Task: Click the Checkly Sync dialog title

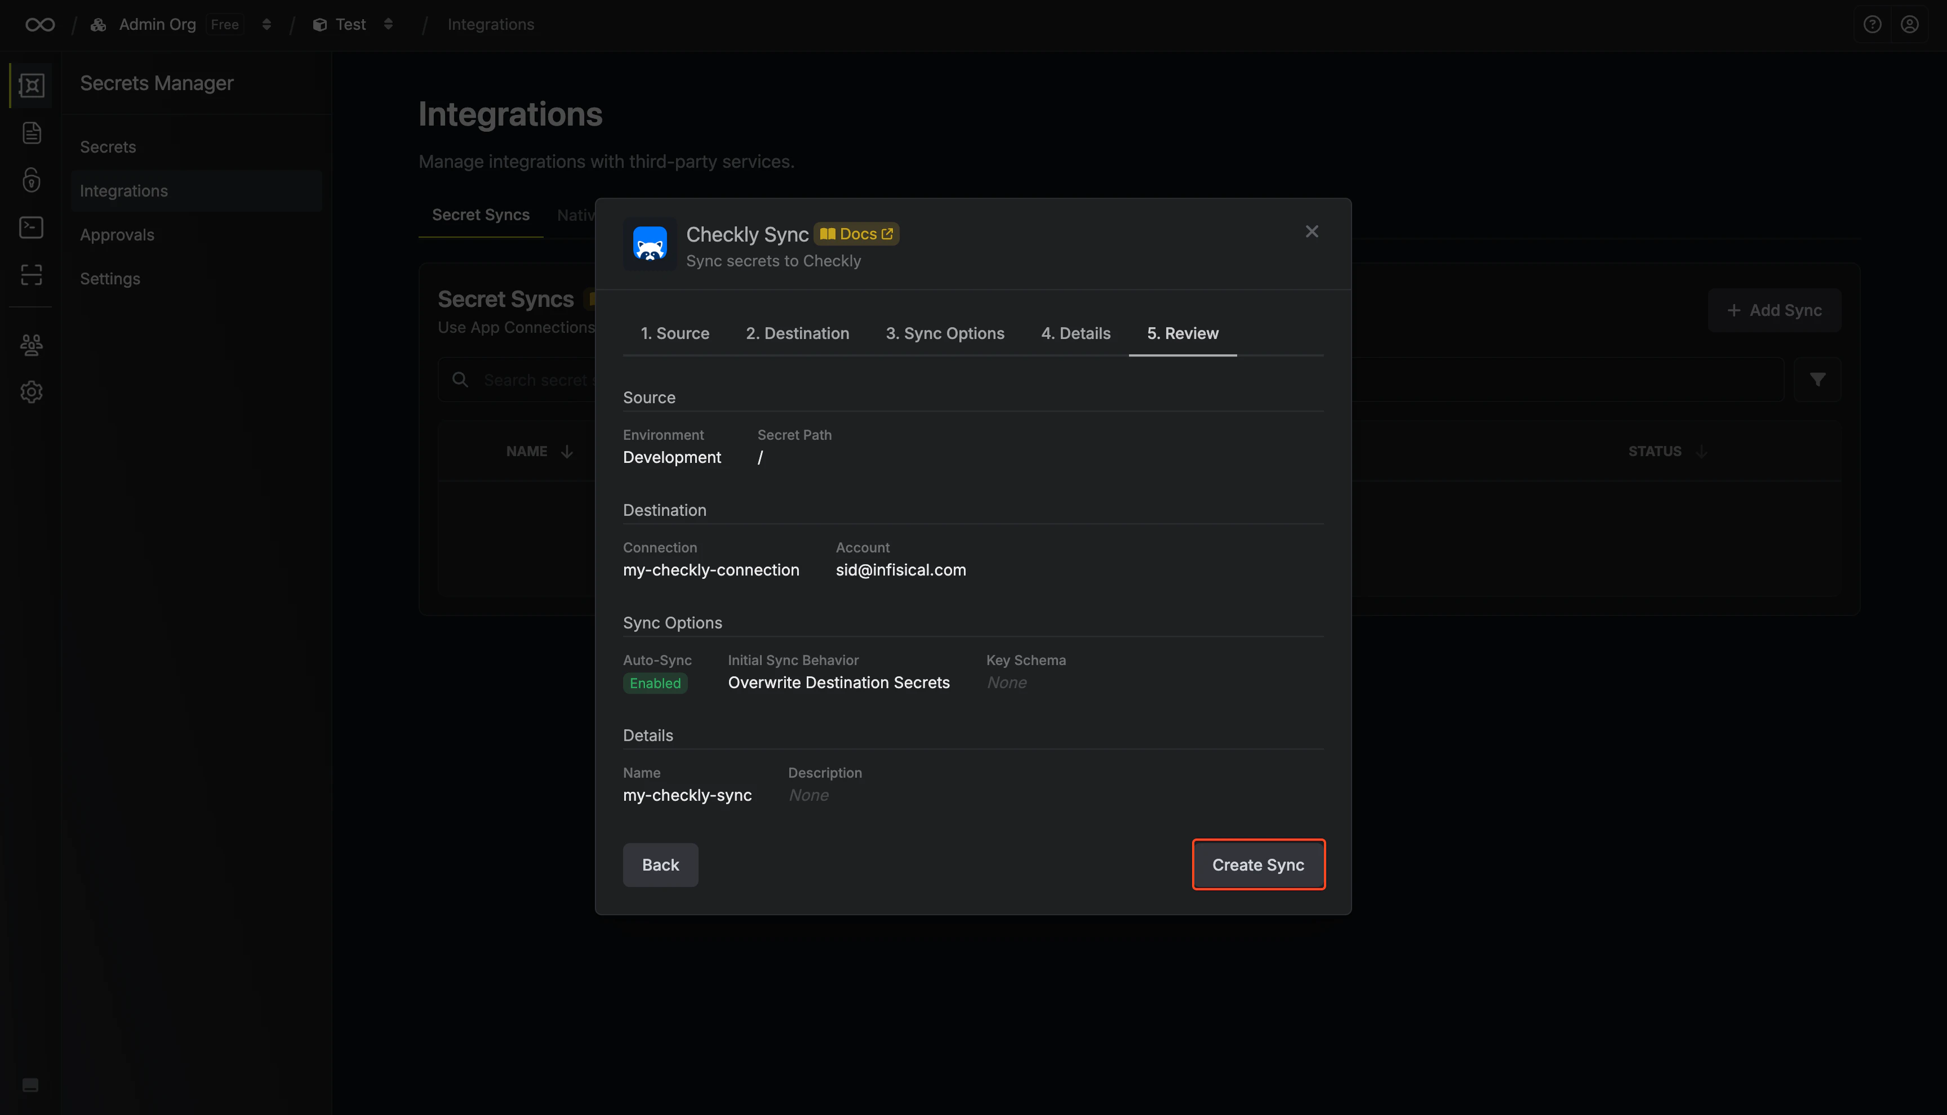Action: coord(747,234)
